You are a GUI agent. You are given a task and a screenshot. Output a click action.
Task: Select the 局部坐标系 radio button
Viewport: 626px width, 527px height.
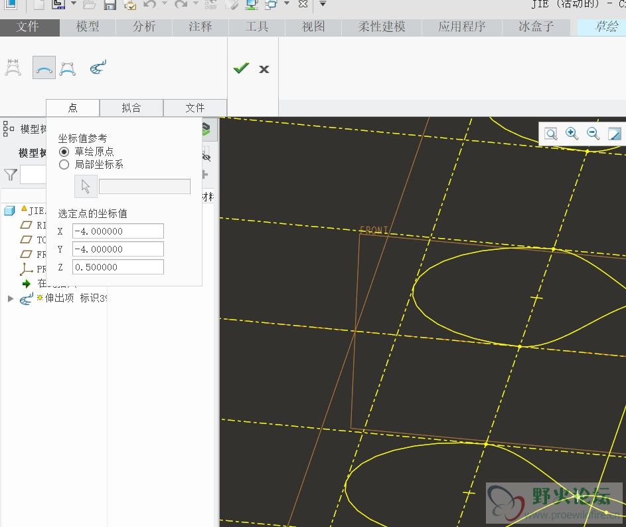(64, 165)
